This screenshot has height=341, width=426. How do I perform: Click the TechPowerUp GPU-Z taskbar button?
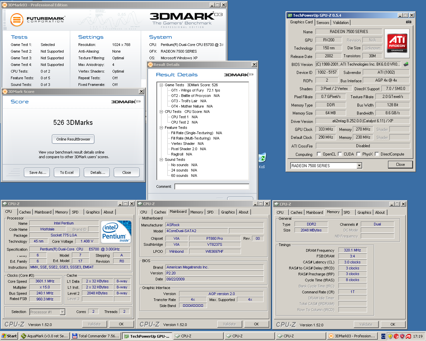pos(147,336)
